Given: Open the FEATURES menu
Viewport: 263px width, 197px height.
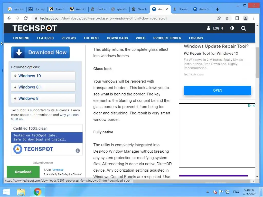Looking at the screenshot, I should pyautogui.click(x=45, y=38).
